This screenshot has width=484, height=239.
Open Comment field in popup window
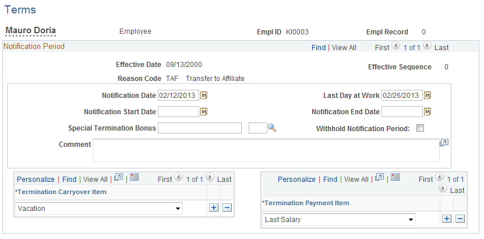pos(444,143)
